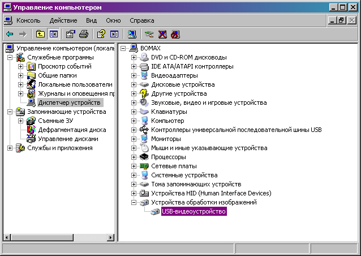This screenshot has width=361, height=256.
Task: Expand Системные устройства node
Action: [x=134, y=176]
